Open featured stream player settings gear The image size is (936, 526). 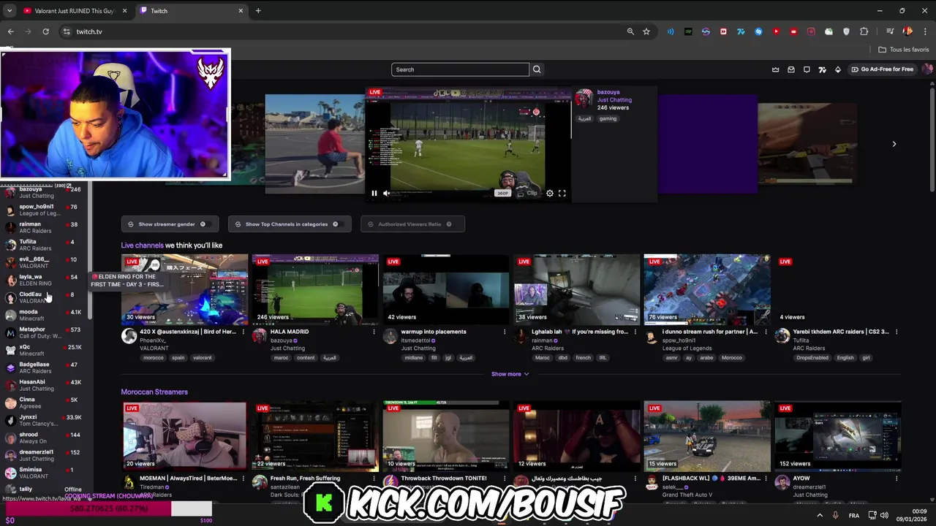550,194
